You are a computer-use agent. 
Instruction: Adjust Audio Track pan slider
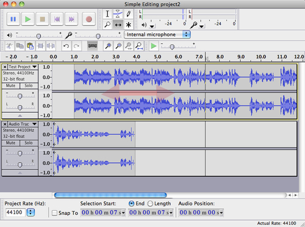coord(20,164)
